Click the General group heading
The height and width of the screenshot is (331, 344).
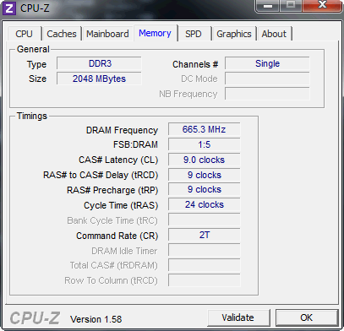(33, 49)
